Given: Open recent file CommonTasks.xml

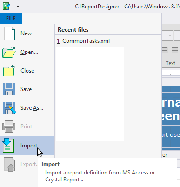Looking at the screenshot, I should coord(83,41).
